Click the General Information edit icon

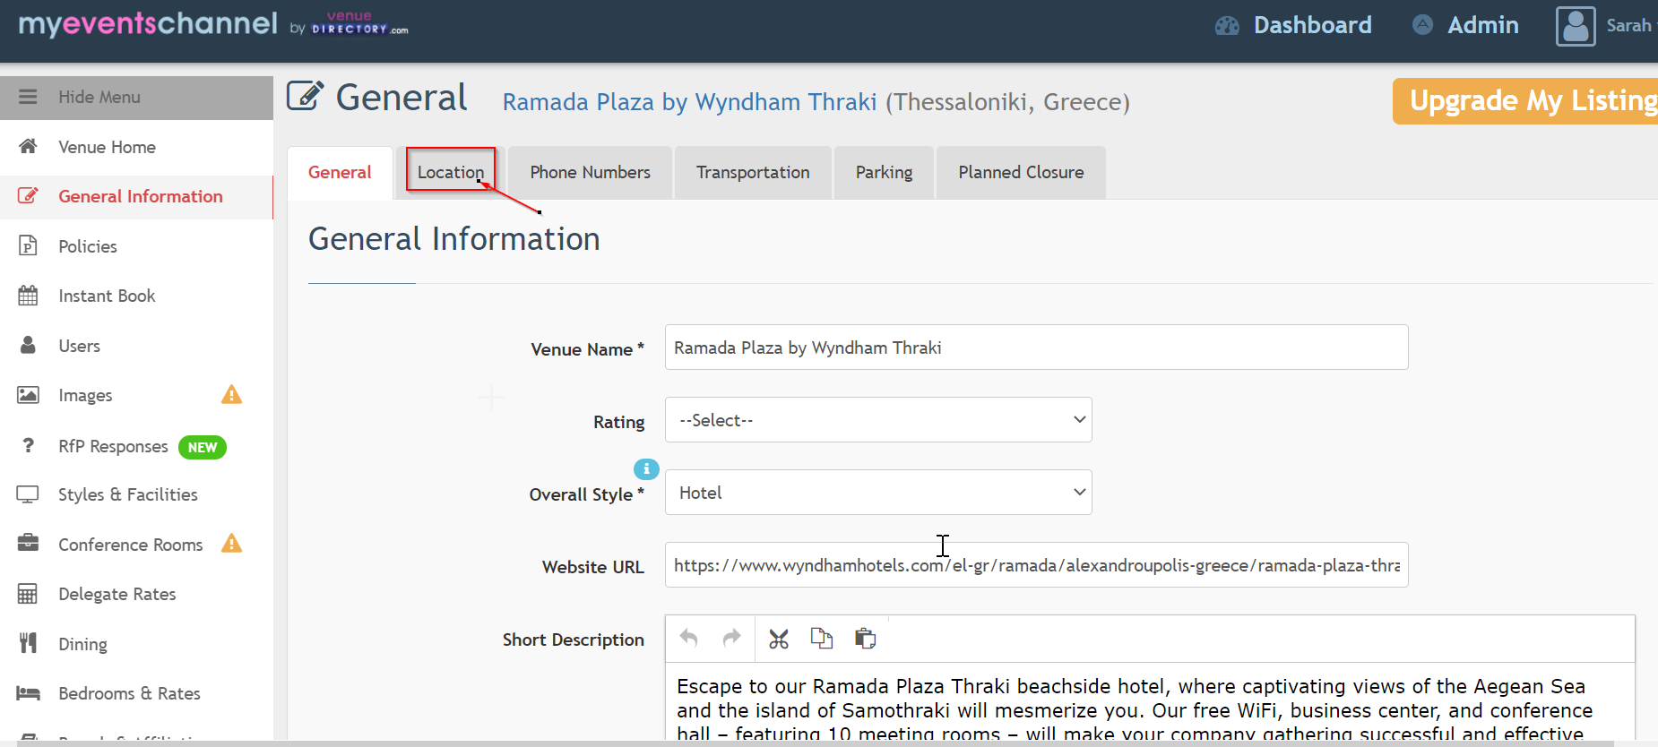coord(28,195)
